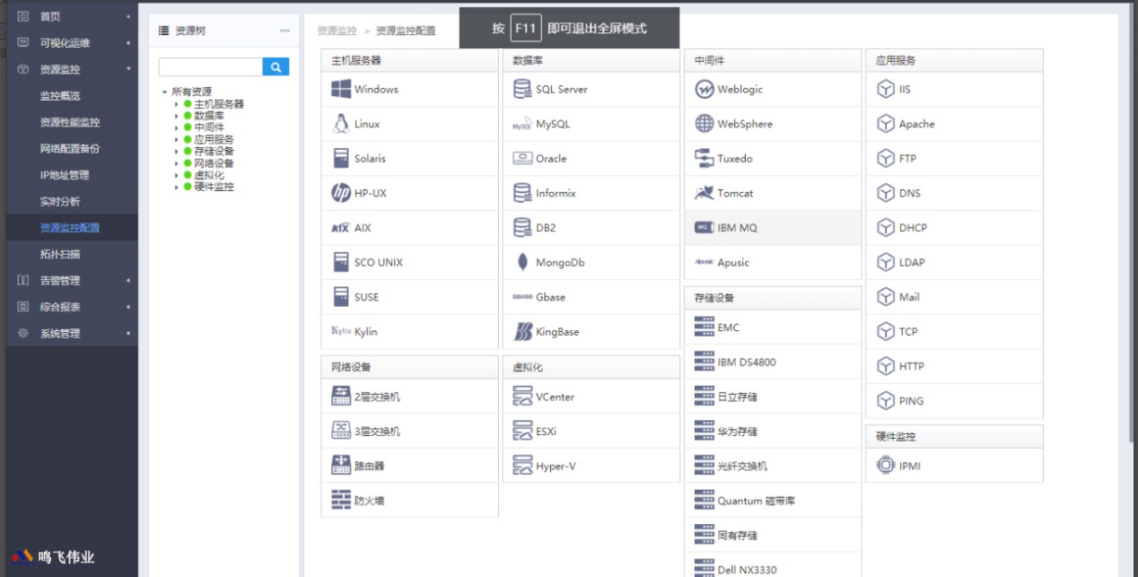Screen dimensions: 1138x577
Task: Click the Windows logo icon
Action: point(341,89)
